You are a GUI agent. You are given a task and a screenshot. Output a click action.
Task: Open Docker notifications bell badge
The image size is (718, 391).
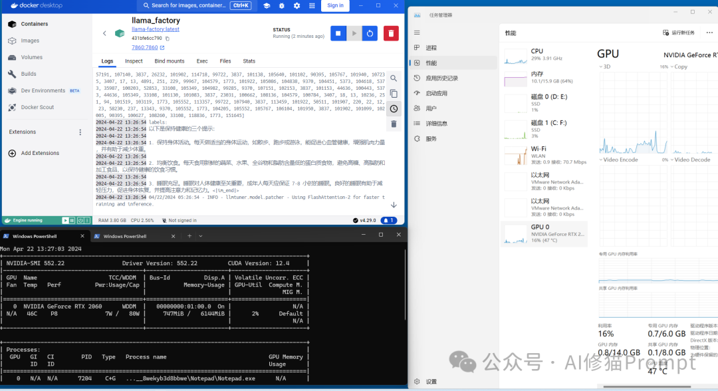pyautogui.click(x=389, y=220)
